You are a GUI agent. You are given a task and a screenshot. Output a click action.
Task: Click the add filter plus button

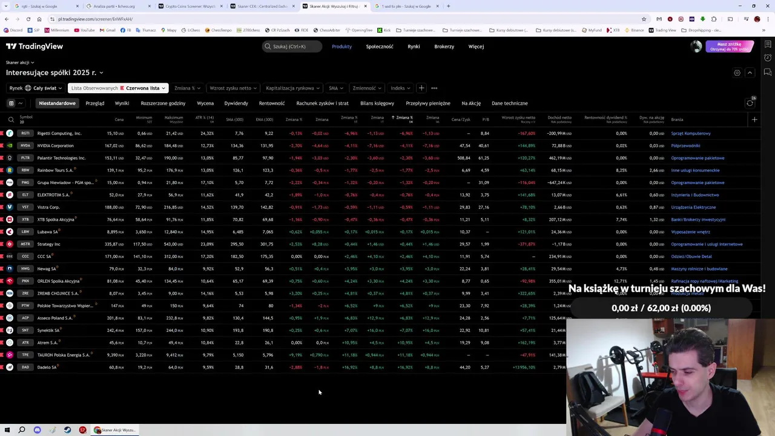tap(421, 88)
